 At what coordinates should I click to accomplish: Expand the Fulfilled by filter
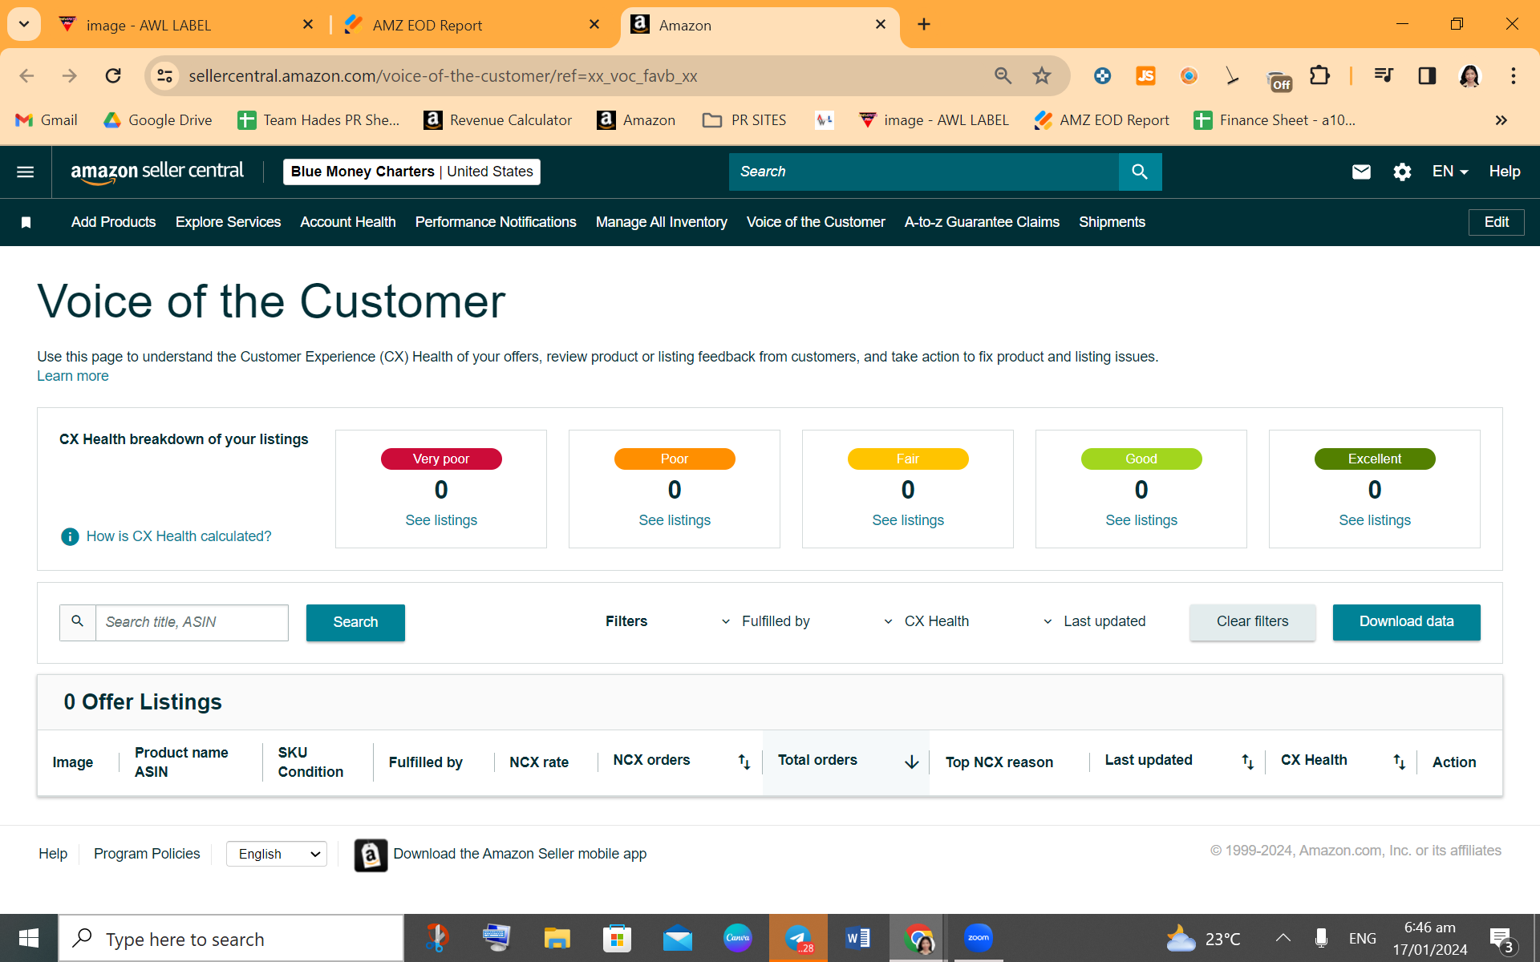click(x=766, y=621)
